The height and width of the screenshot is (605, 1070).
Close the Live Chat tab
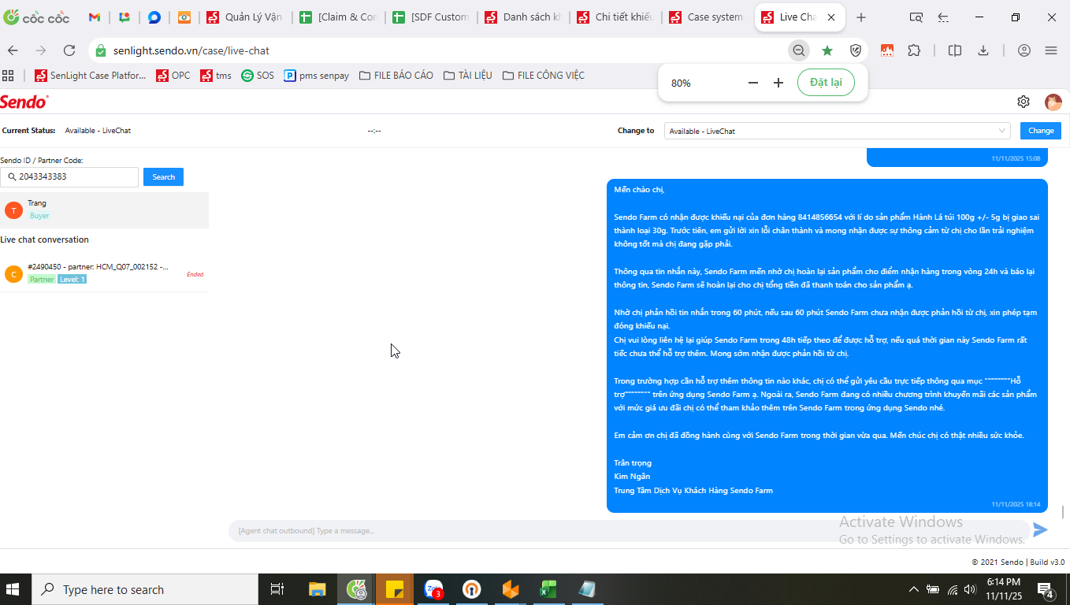click(831, 17)
